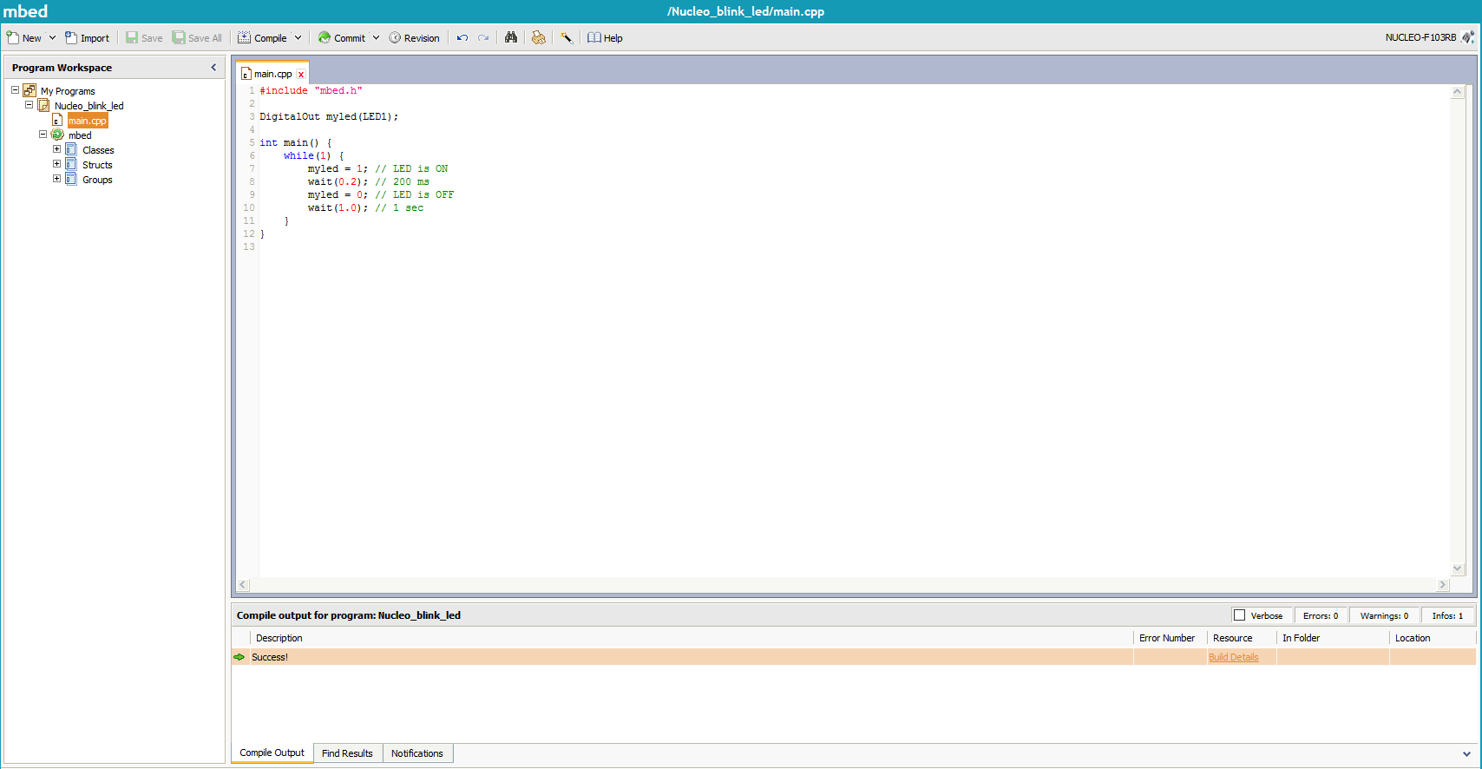Open the Compile options dropdown arrow
Viewport: 1482px width, 769px height.
[298, 38]
